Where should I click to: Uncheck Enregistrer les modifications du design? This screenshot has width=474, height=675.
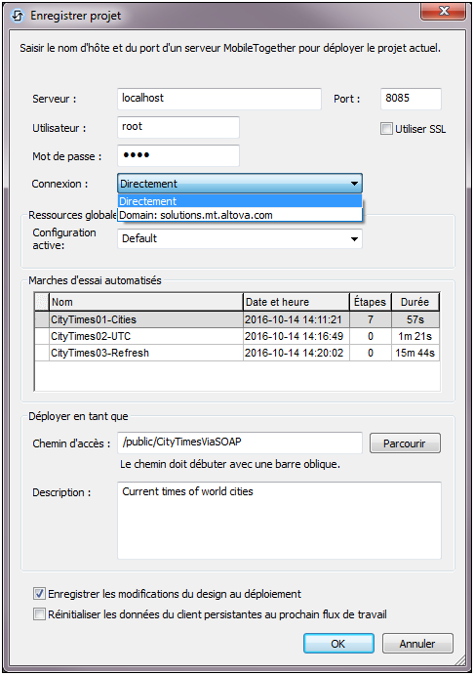pyautogui.click(x=39, y=594)
